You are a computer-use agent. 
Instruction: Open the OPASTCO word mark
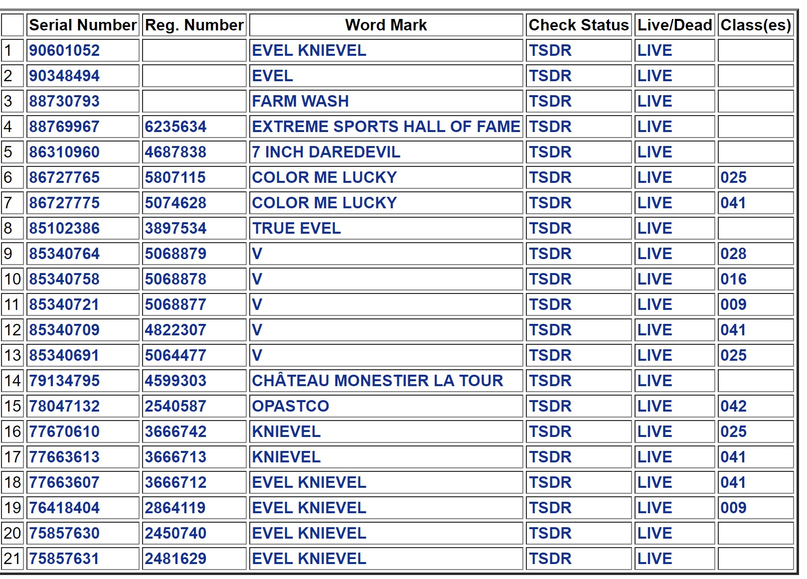pyautogui.click(x=291, y=406)
